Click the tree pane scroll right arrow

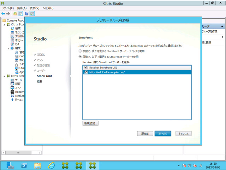pyautogui.click(x=40, y=153)
